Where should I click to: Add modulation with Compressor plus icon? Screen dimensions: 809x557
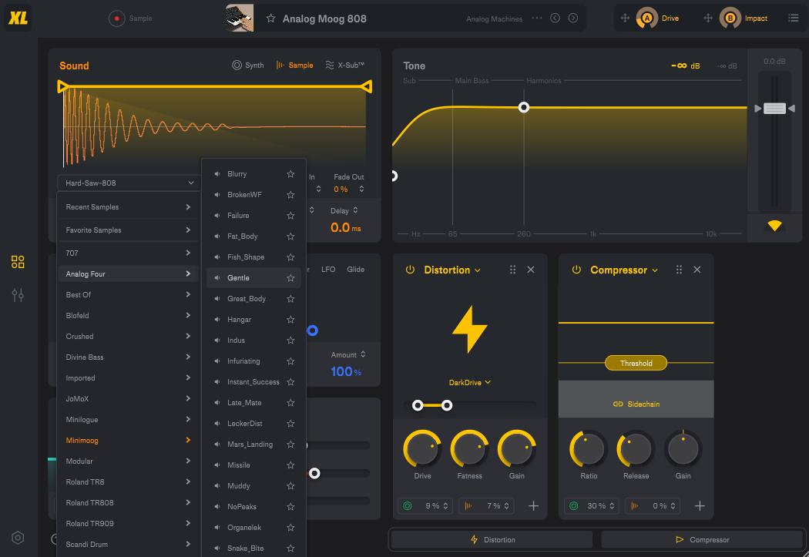pos(700,506)
